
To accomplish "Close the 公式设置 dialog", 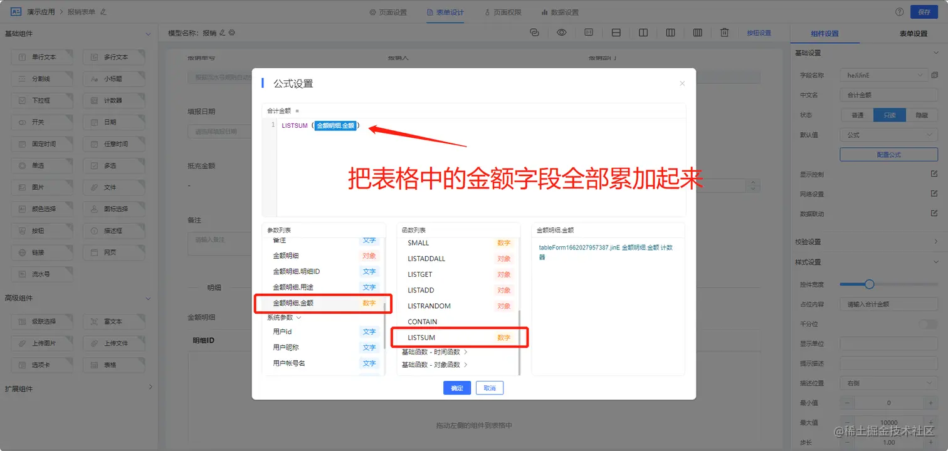I will click(x=682, y=83).
